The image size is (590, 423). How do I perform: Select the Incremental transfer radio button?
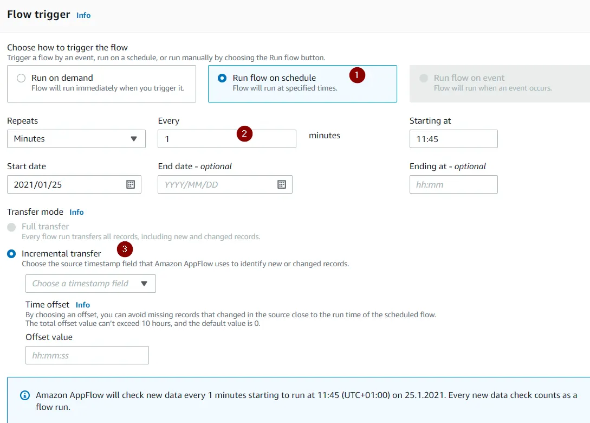pyautogui.click(x=12, y=254)
